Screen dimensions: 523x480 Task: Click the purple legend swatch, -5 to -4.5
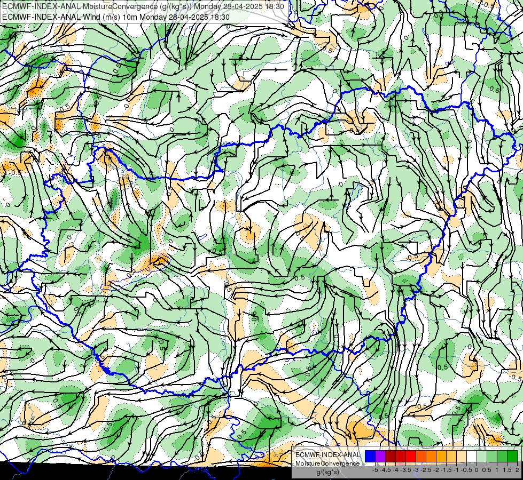pyautogui.click(x=380, y=457)
